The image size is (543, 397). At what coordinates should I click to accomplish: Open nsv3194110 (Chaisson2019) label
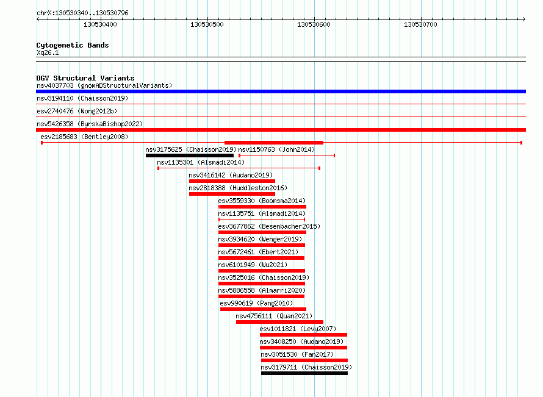click(x=82, y=98)
